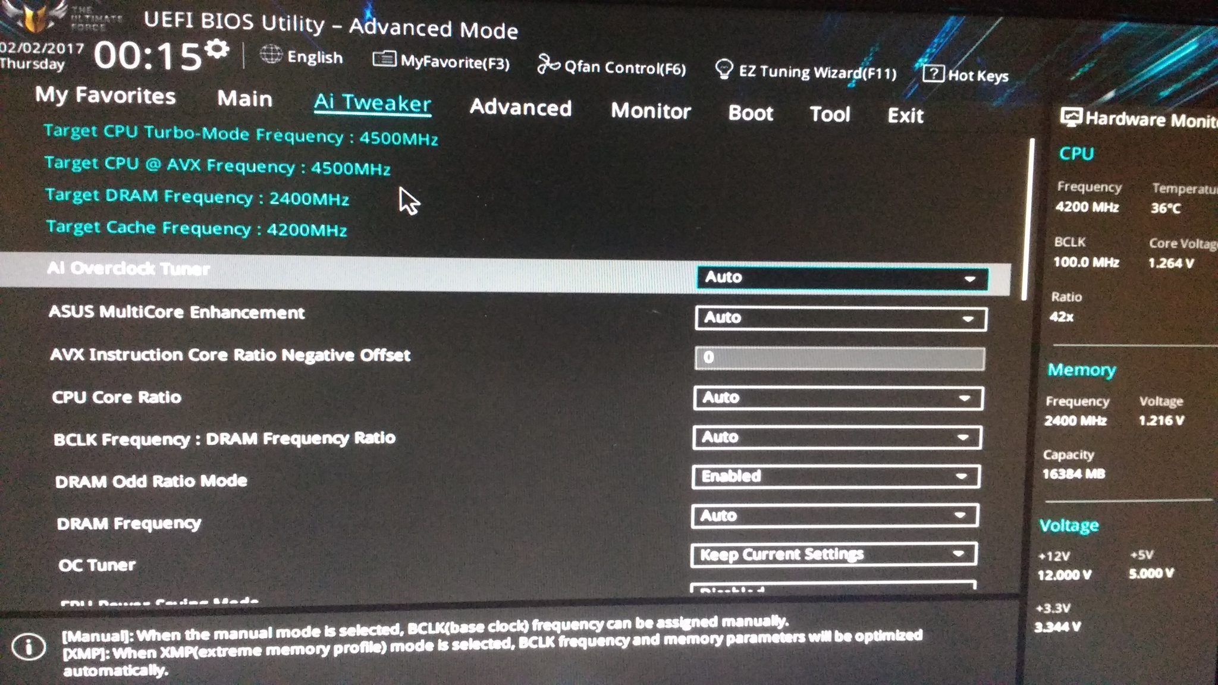Expand DRAM Frequency dropdown
This screenshot has width=1218, height=685.
[x=834, y=516]
